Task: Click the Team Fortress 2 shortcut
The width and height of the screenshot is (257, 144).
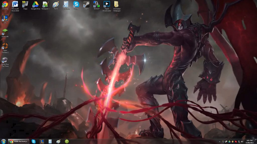Action: pyautogui.click(x=5, y=46)
